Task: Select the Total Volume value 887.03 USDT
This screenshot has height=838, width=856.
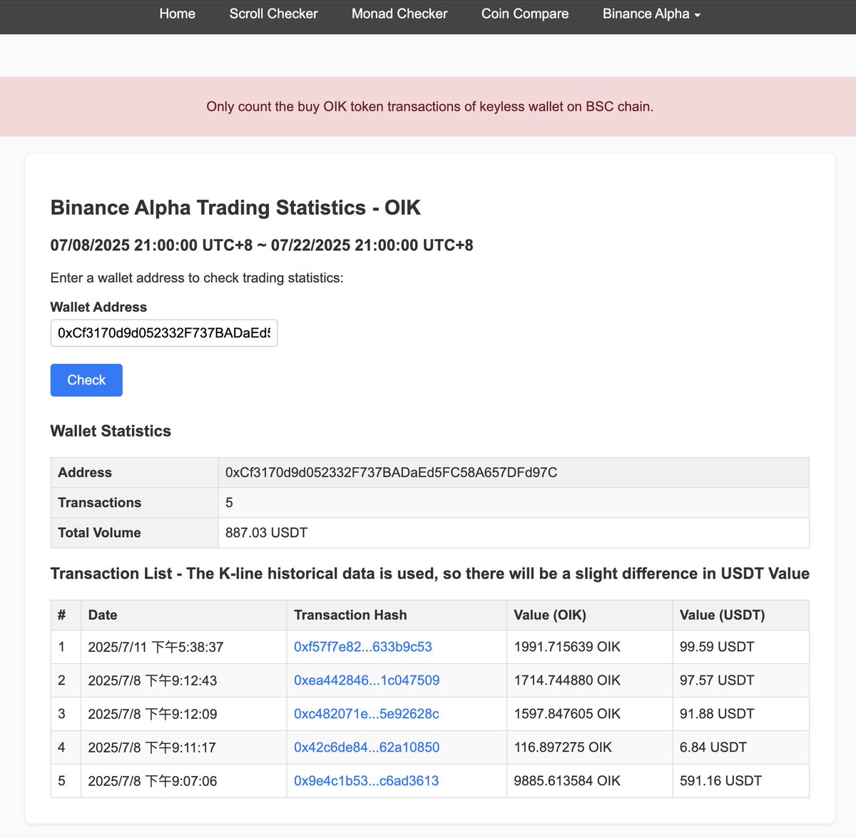Action: [266, 533]
